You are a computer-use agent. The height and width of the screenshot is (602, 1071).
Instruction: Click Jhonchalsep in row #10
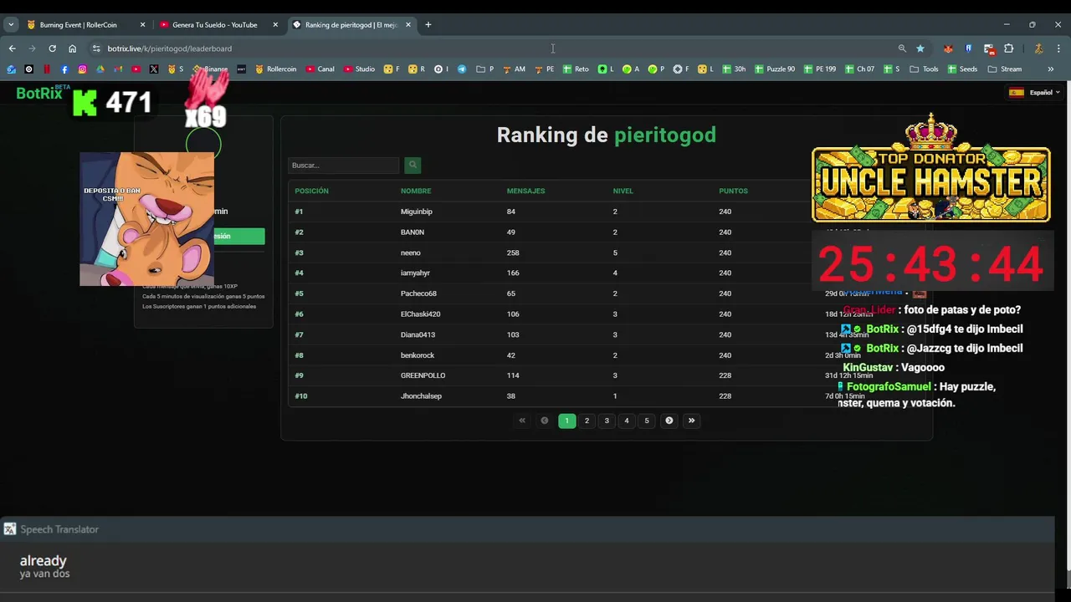click(421, 396)
